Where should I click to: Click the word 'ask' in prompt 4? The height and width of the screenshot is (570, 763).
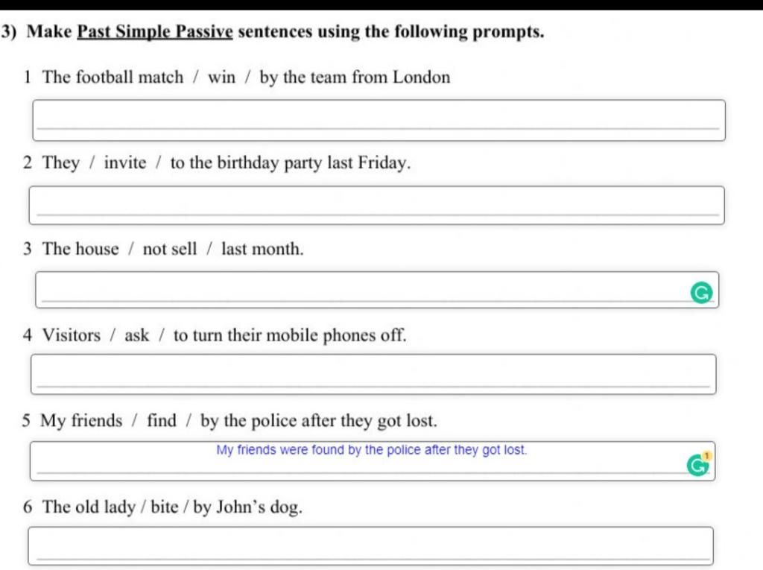click(137, 335)
